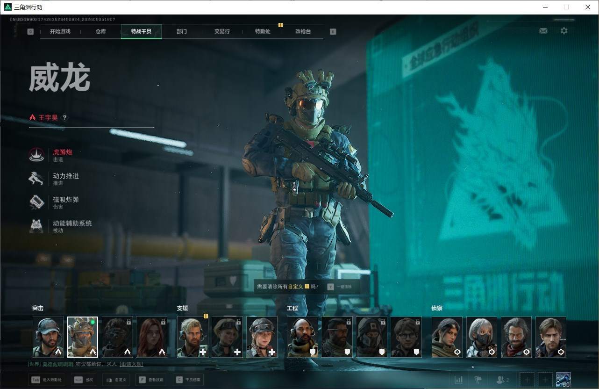599x389 pixels.
Task: Minimize the 三角洲行动 window
Action: click(x=545, y=7)
